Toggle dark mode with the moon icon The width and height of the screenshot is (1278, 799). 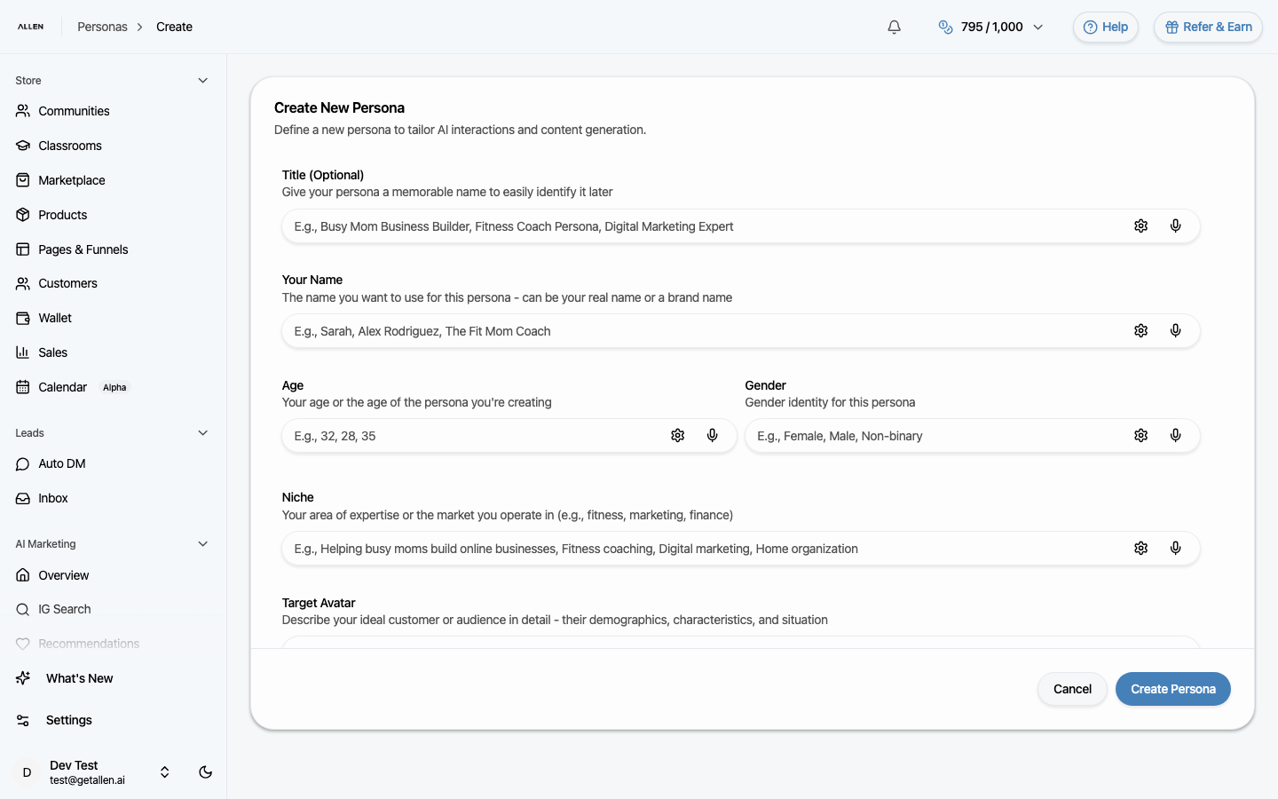point(205,772)
